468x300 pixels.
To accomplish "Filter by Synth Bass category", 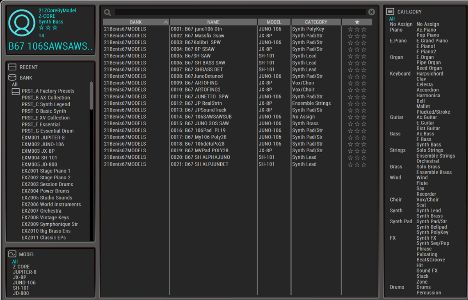I will [x=429, y=144].
